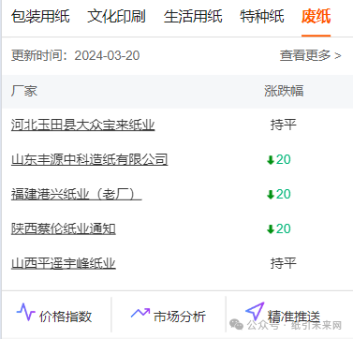Click the 涨跌幅 column header
Viewport: 353px width, 339px height.
click(284, 91)
